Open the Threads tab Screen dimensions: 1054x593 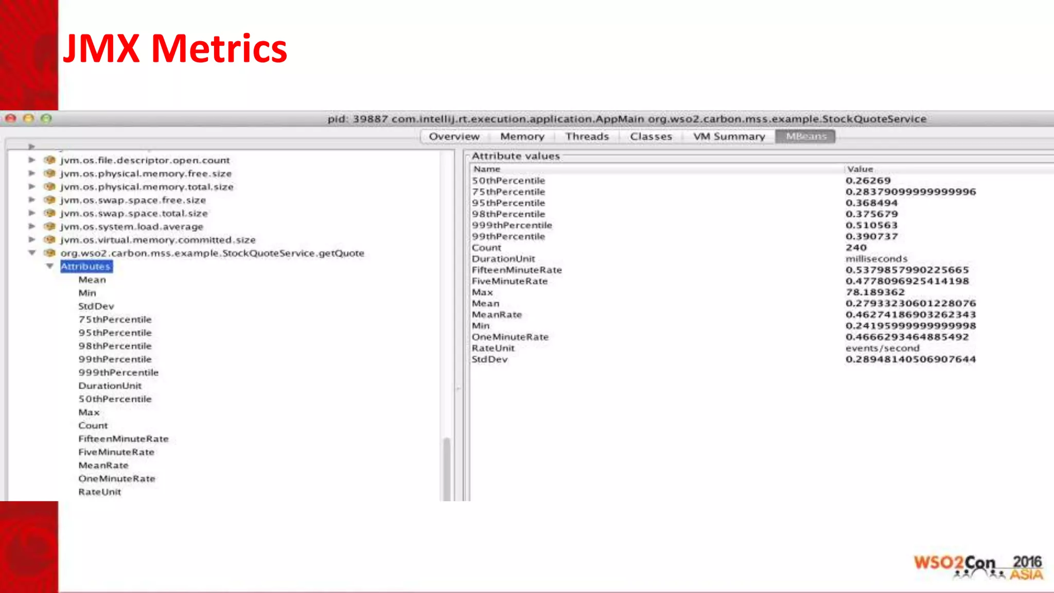tap(587, 136)
